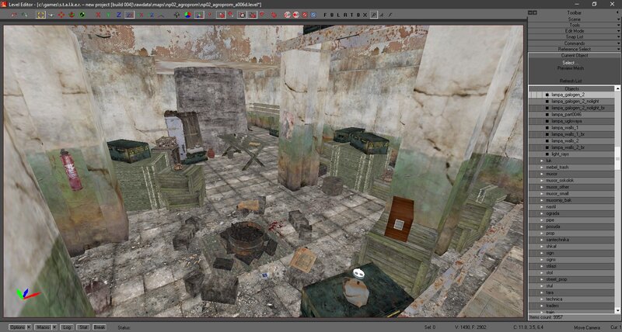Expand the Scene panel section

coord(574,19)
